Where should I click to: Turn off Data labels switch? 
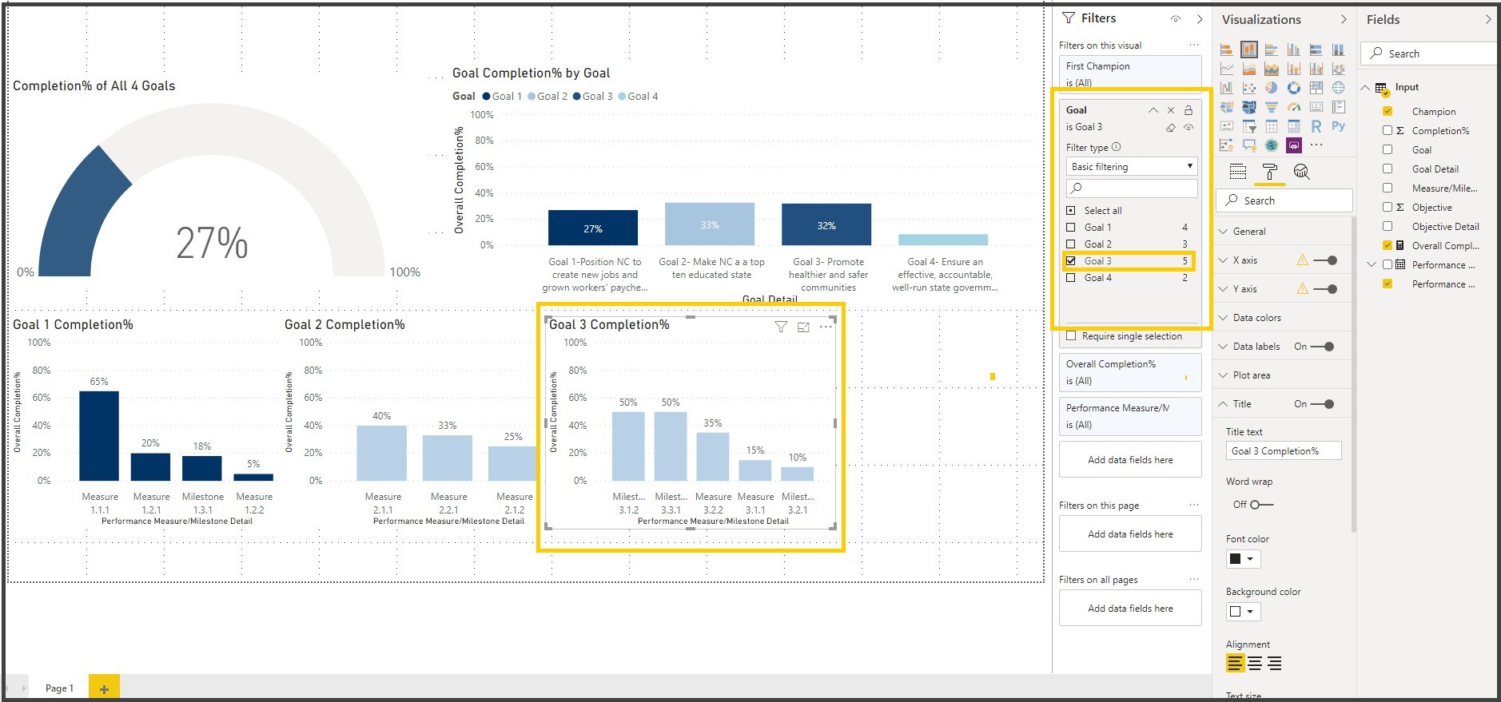(x=1323, y=347)
